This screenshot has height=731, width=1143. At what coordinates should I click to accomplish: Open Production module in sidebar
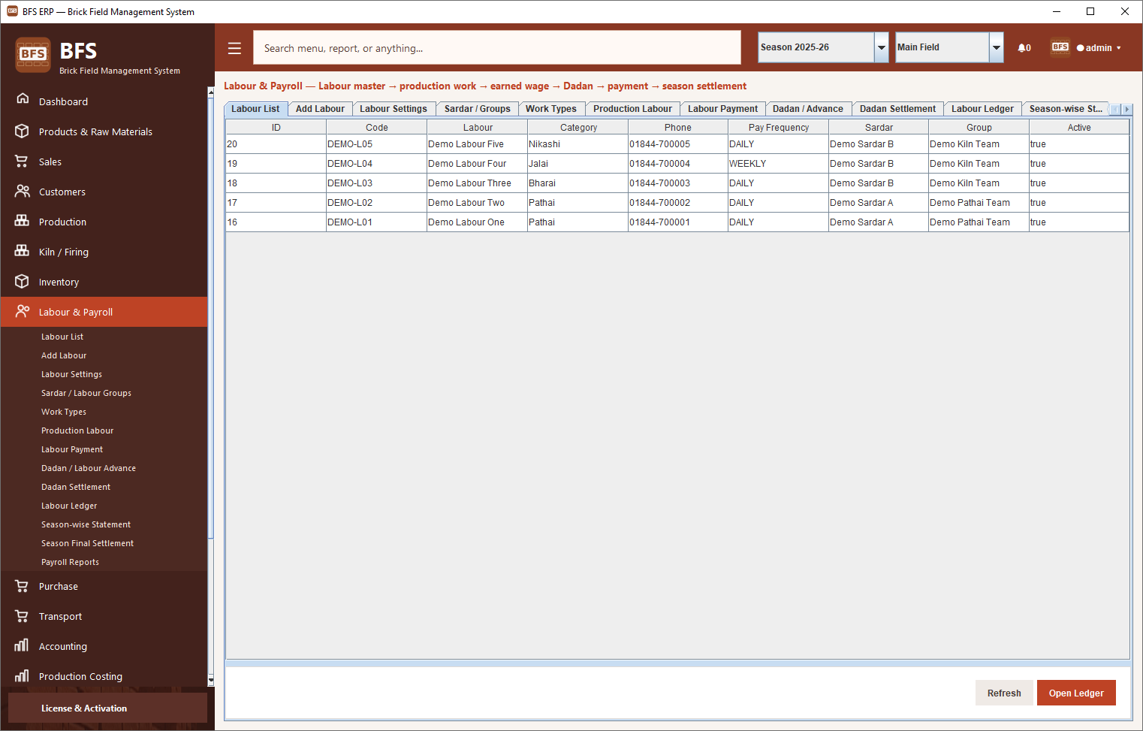(104, 222)
